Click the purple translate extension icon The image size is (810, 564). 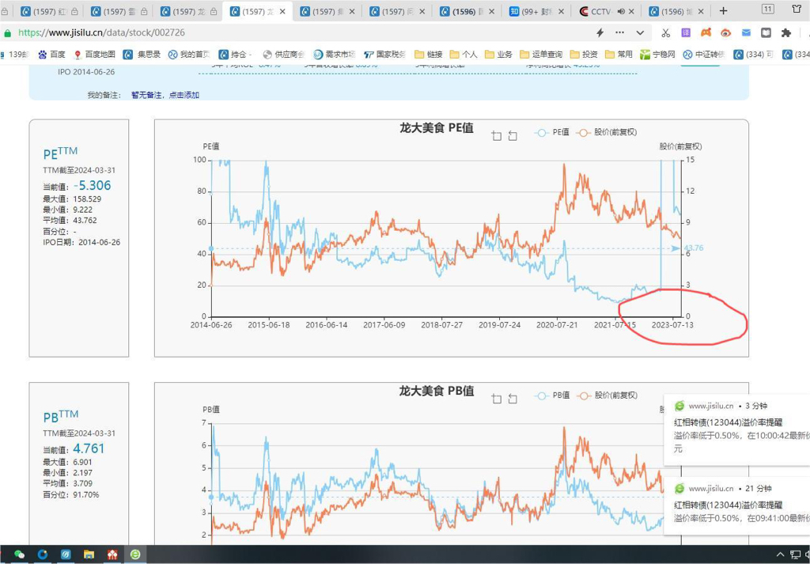[686, 32]
